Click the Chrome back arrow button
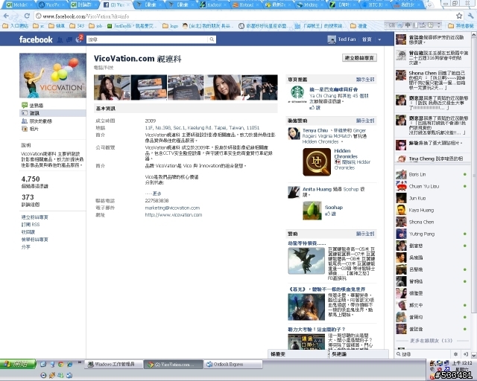The image size is (477, 381). point(7,16)
